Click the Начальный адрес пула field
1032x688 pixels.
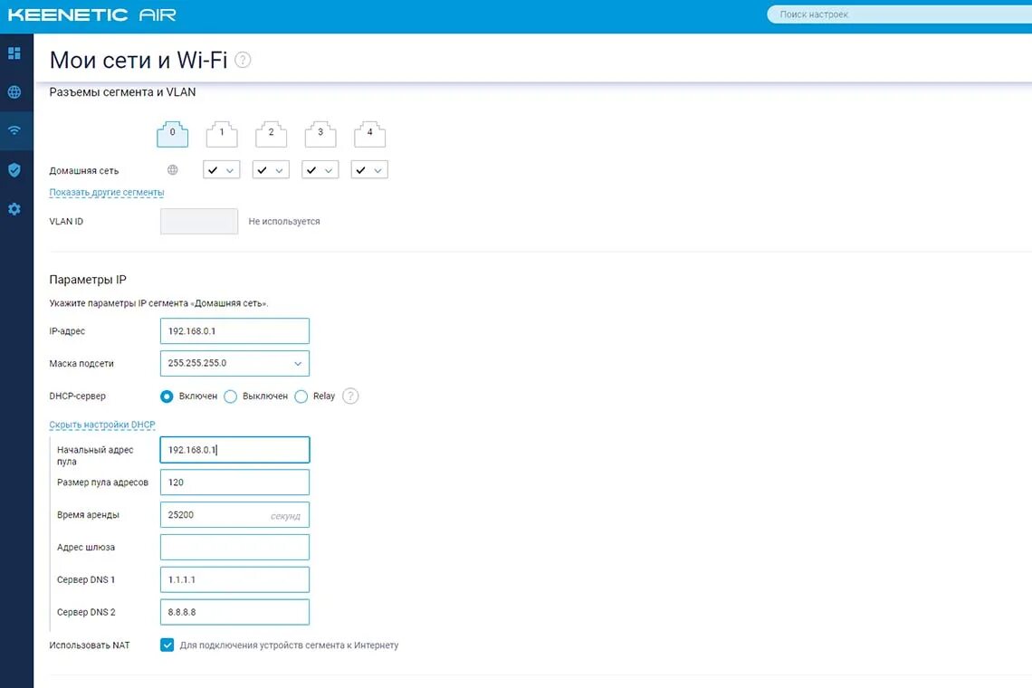[235, 450]
